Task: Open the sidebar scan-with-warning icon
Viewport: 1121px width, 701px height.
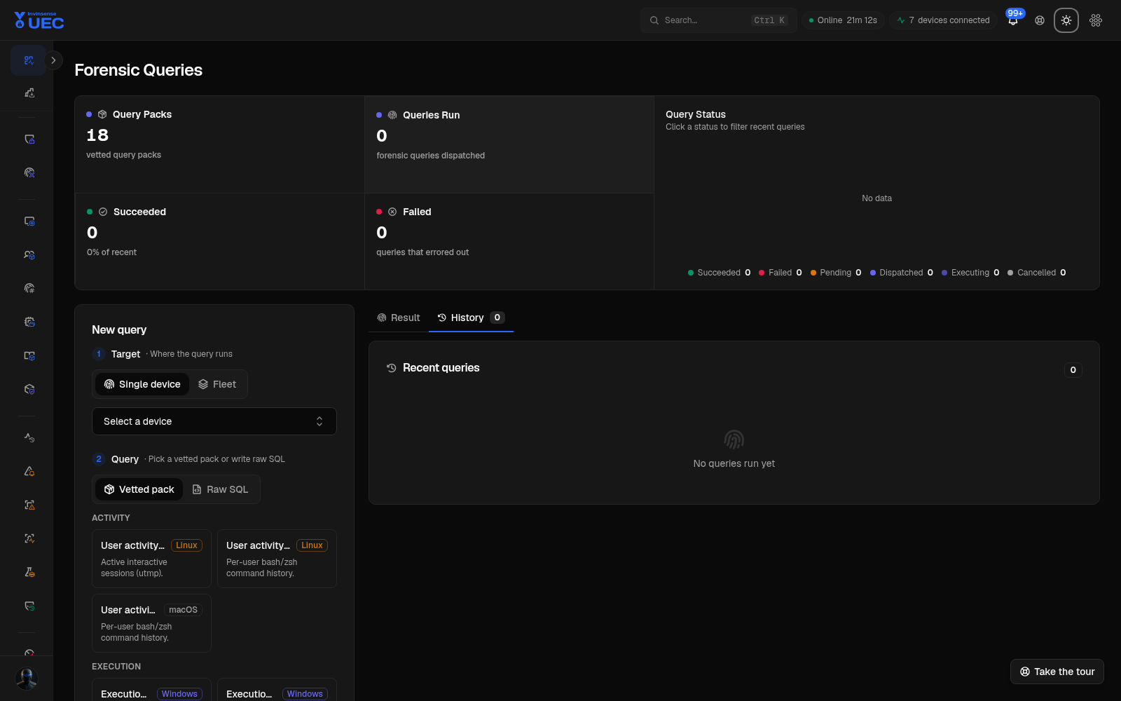Action: pos(29,505)
